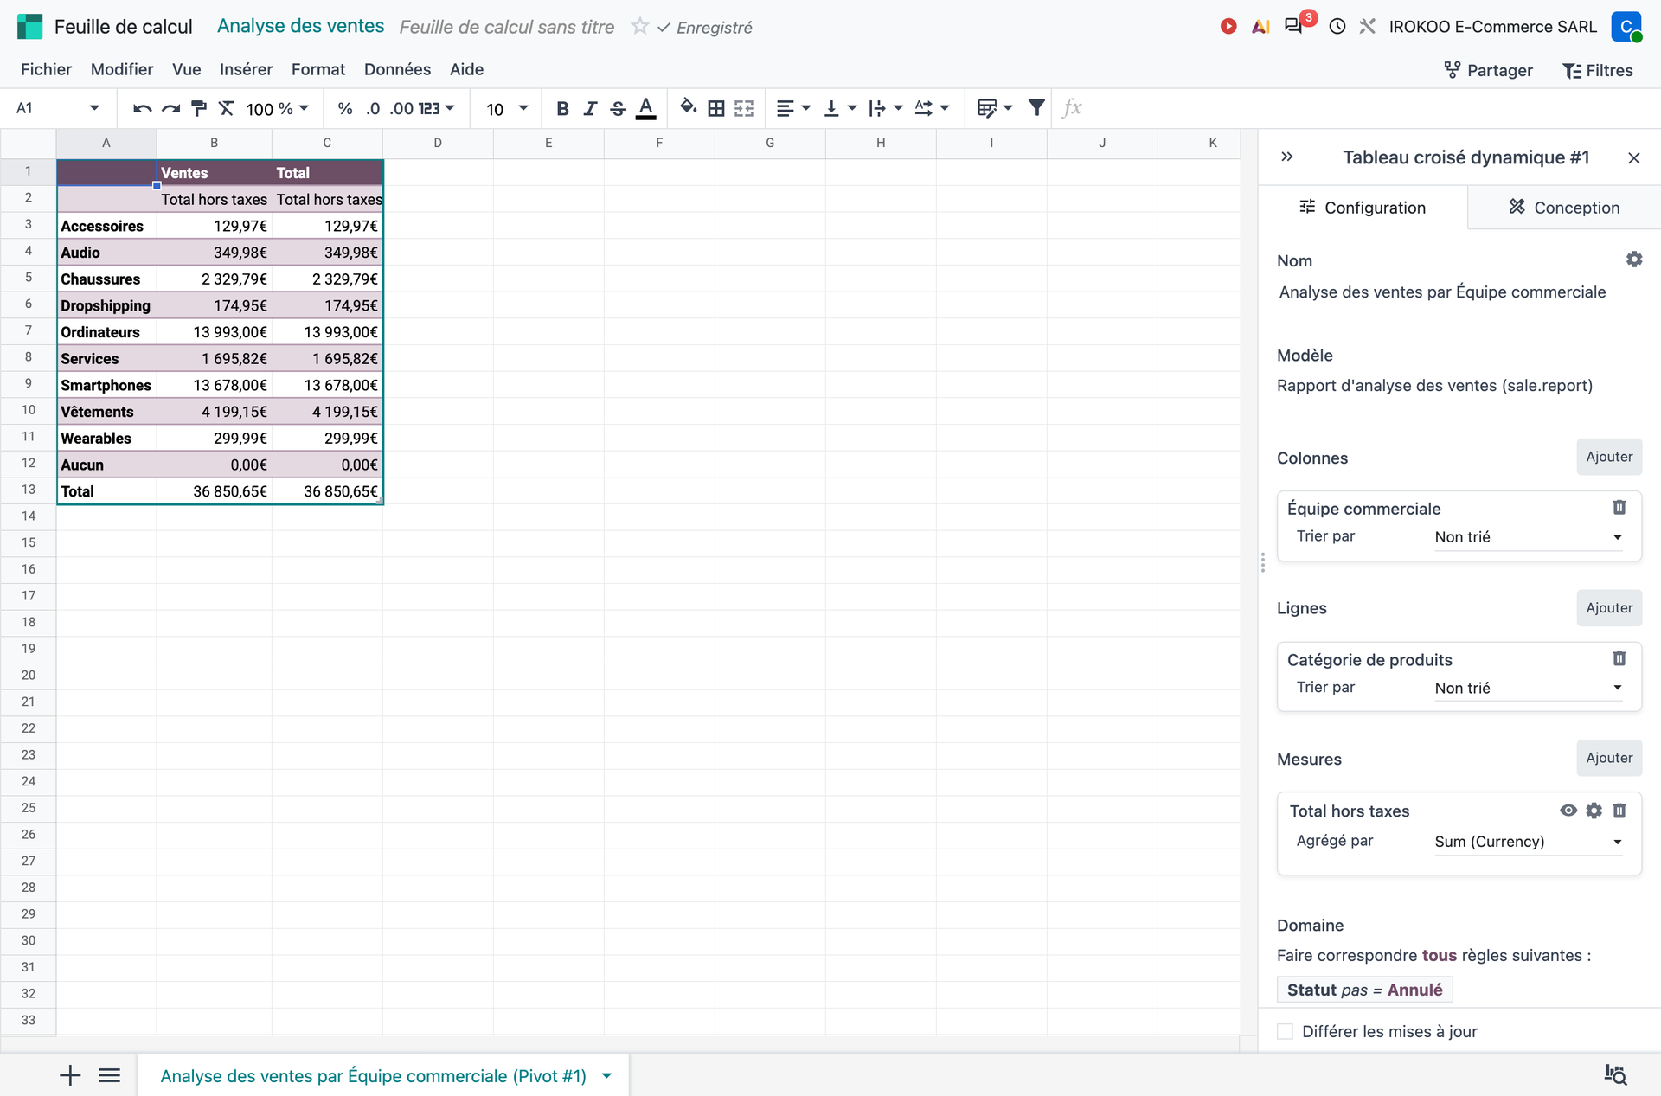The width and height of the screenshot is (1661, 1096).
Task: Open the text color picker
Action: (646, 108)
